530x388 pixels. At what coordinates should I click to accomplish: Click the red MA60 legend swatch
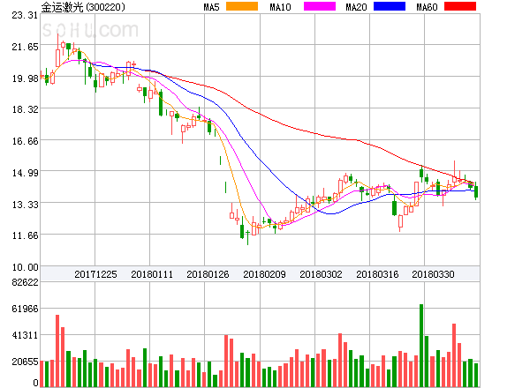460,6
